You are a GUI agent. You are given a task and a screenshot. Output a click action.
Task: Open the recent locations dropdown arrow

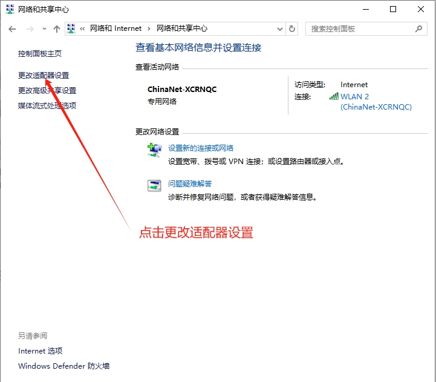(44, 28)
